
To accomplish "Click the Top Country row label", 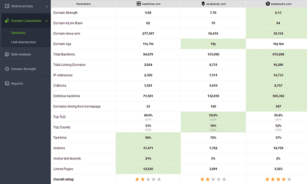I will pos(62,127).
